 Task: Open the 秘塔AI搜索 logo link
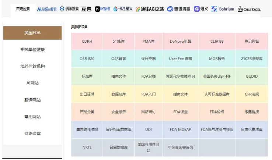tap(47, 9)
